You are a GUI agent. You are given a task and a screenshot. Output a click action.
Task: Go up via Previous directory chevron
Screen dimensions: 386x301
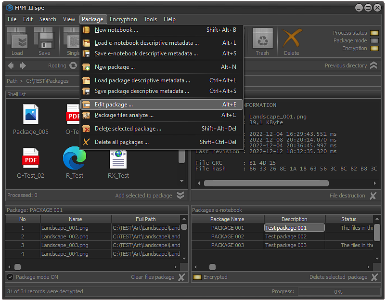pos(373,65)
